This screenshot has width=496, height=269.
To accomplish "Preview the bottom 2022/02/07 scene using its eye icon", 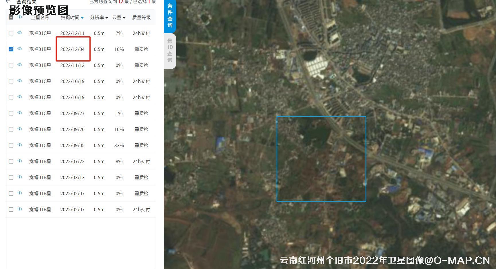I will tap(19, 209).
